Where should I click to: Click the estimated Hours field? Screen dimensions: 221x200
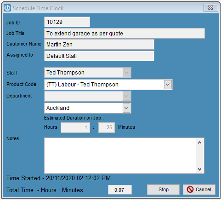(x=75, y=127)
